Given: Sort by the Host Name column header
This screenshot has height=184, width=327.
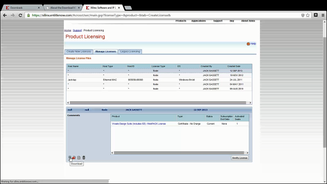Looking at the screenshot, I should [73, 66].
